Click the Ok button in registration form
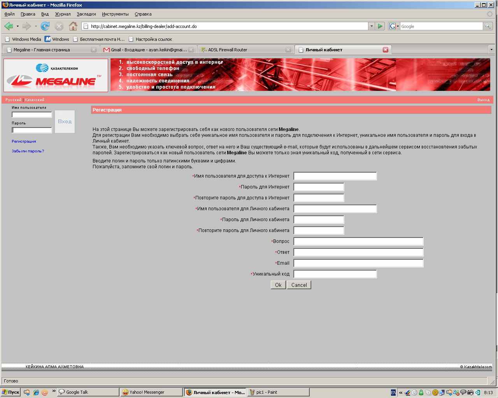The height and width of the screenshot is (398, 498). coord(278,285)
